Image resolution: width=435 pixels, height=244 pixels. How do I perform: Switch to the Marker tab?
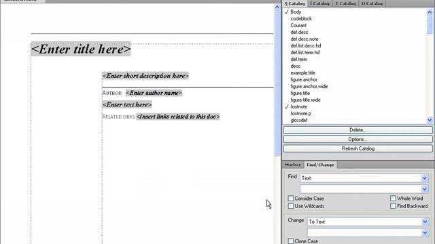[x=293, y=165]
